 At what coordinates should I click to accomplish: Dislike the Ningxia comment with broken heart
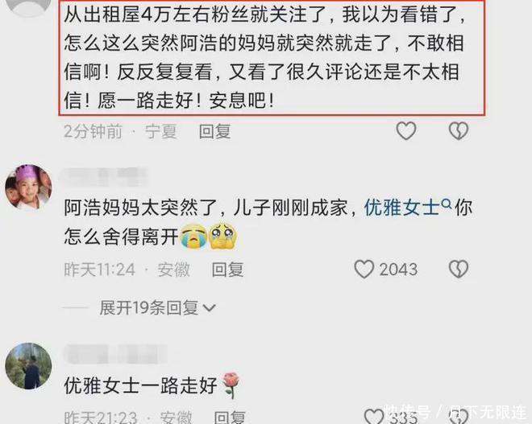[459, 130]
